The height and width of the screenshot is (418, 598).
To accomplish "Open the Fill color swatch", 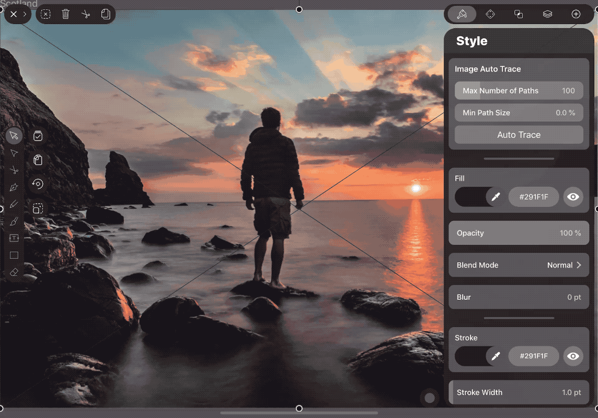I will pyautogui.click(x=470, y=197).
